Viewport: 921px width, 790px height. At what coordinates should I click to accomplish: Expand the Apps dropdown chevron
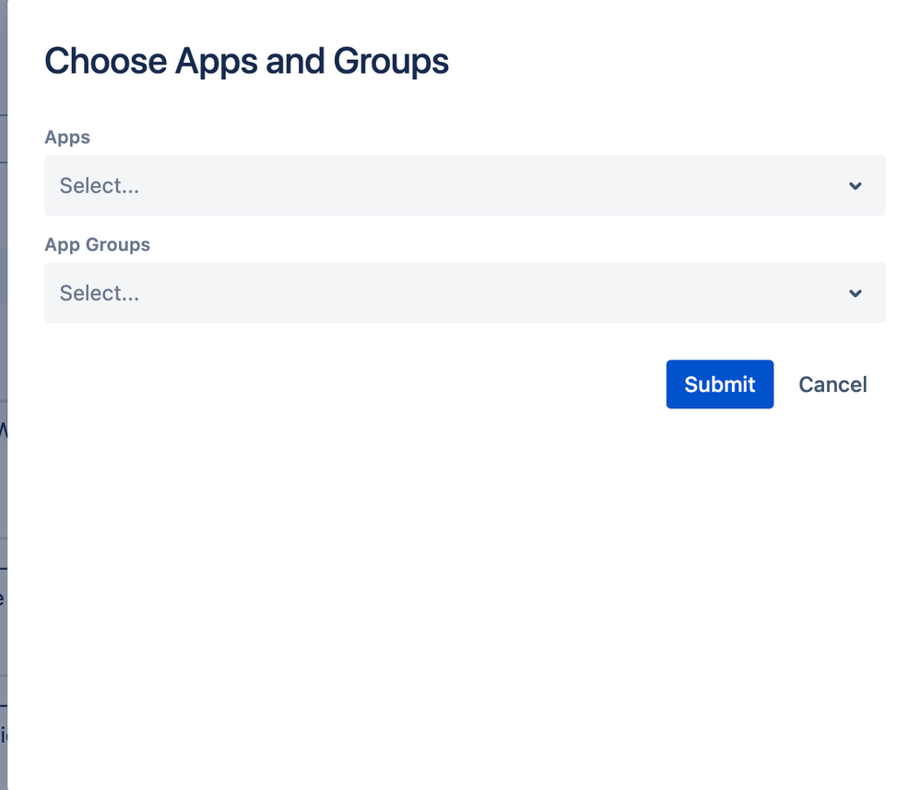click(856, 186)
